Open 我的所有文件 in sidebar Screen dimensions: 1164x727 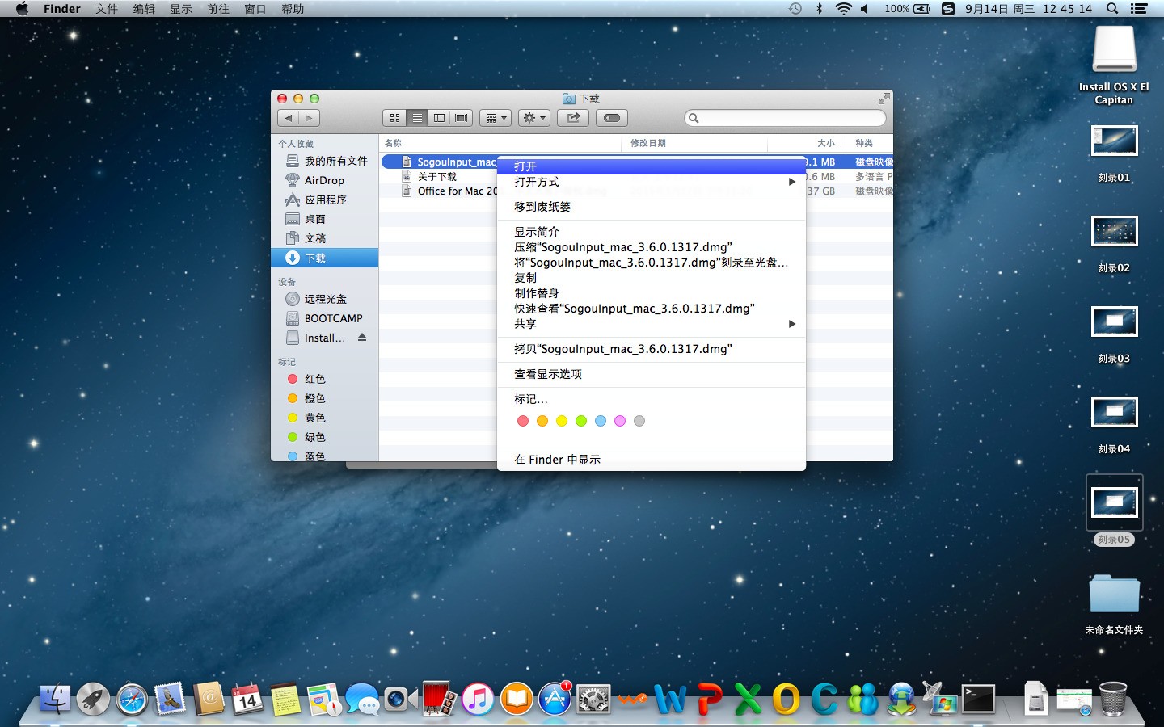(x=325, y=161)
